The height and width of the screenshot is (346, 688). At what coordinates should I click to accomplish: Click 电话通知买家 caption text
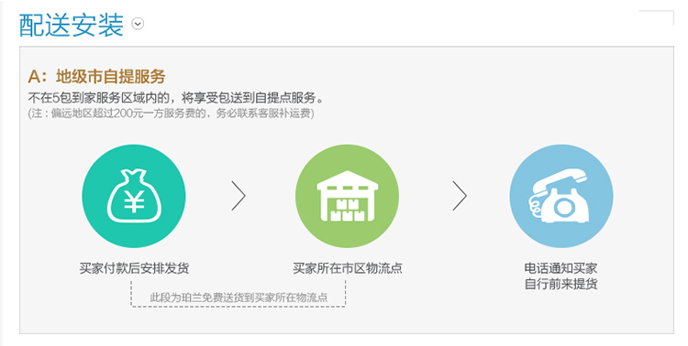click(560, 268)
